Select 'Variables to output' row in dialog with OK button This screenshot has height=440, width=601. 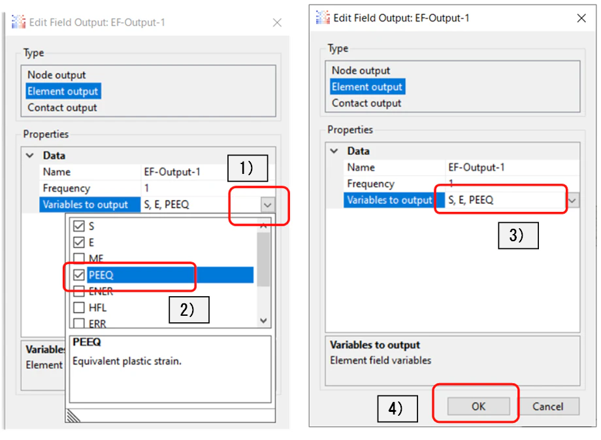[394, 200]
